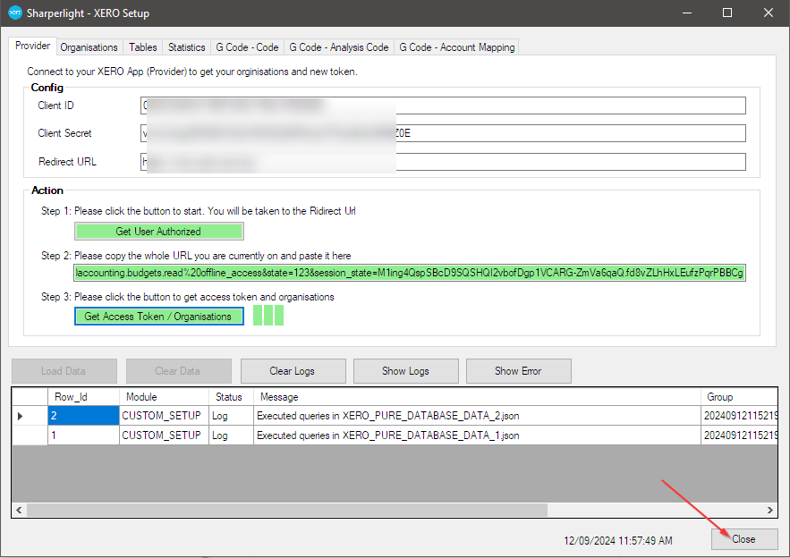Image resolution: width=790 pixels, height=558 pixels.
Task: Click the Step 2 pasted URL field
Action: coord(409,273)
